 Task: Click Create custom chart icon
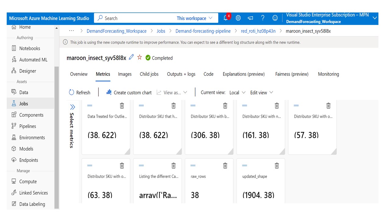[x=109, y=92]
